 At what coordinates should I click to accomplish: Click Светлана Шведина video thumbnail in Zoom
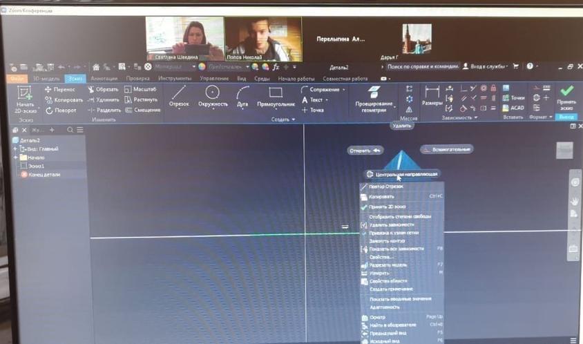click(185, 39)
